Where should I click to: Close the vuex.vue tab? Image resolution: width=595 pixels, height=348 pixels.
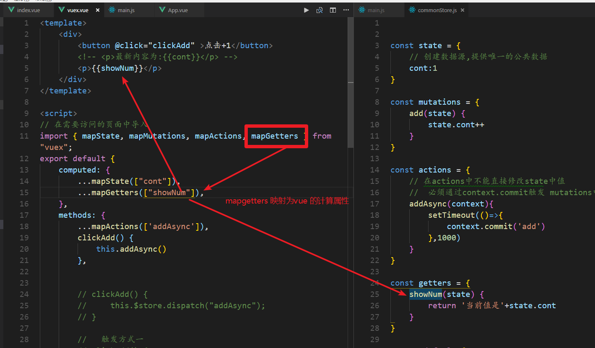(98, 10)
